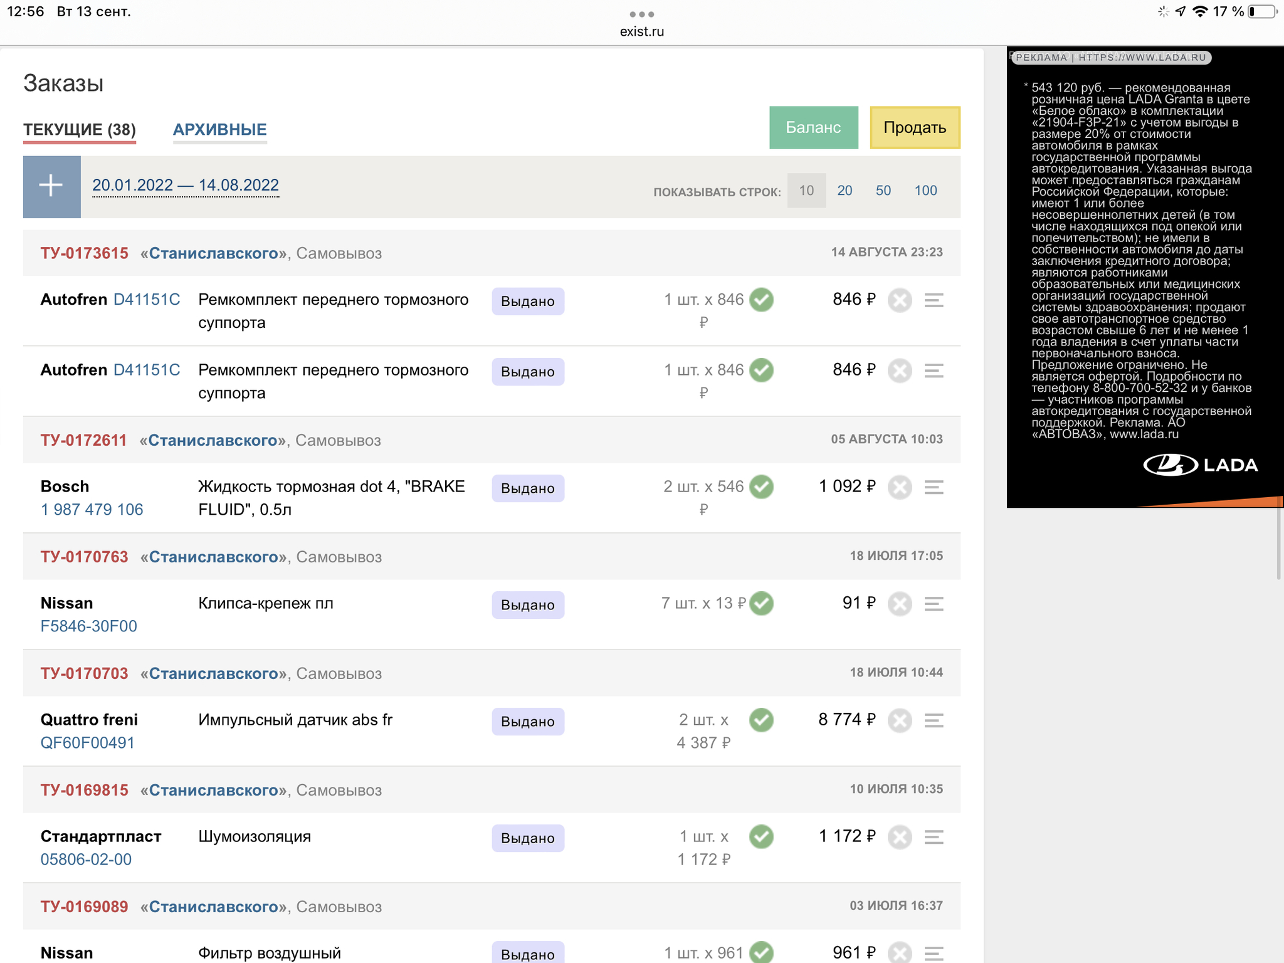1284x963 pixels.
Task: Open date range 20.01.2022 — 14.08.2022
Action: point(186,186)
